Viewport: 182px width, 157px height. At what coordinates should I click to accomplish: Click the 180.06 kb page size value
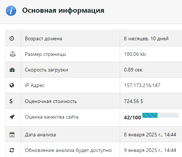[x=135, y=54]
